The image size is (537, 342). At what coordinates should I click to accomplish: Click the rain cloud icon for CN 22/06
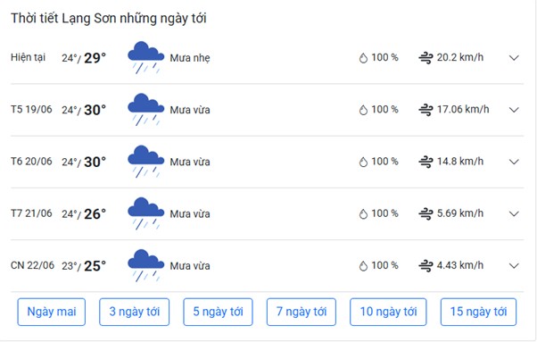146,265
